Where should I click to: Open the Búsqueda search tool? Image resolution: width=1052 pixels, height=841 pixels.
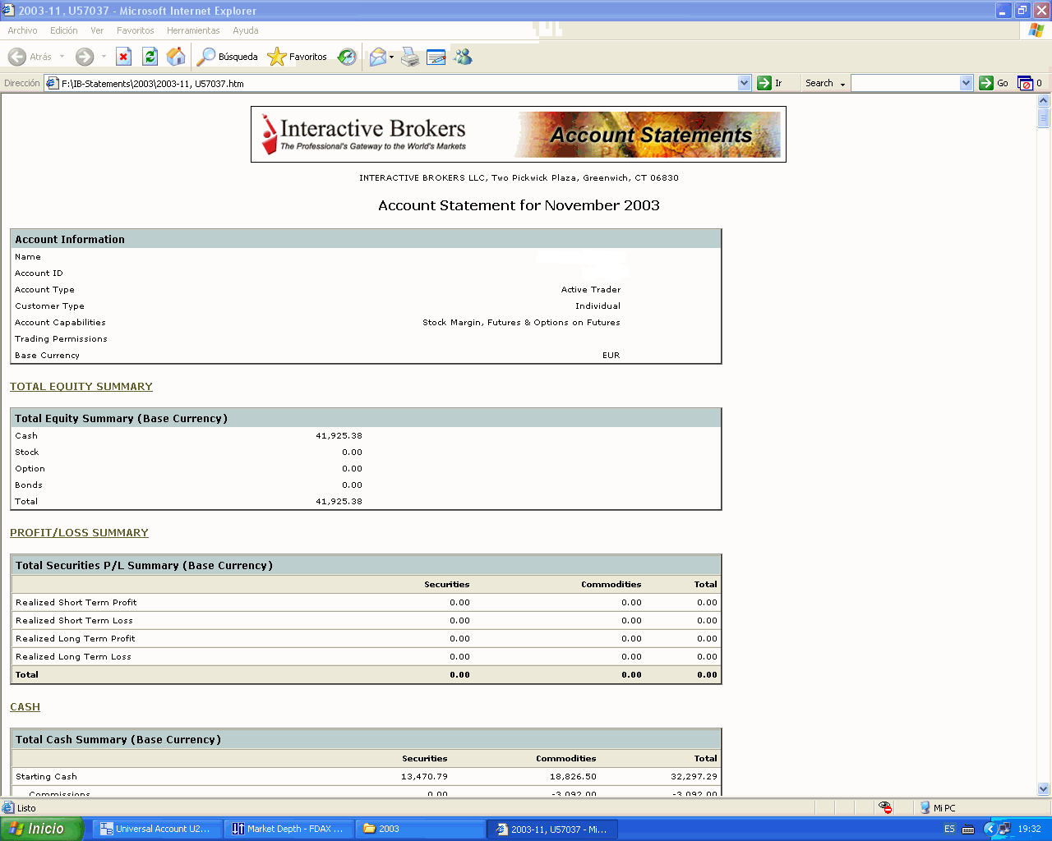point(228,57)
